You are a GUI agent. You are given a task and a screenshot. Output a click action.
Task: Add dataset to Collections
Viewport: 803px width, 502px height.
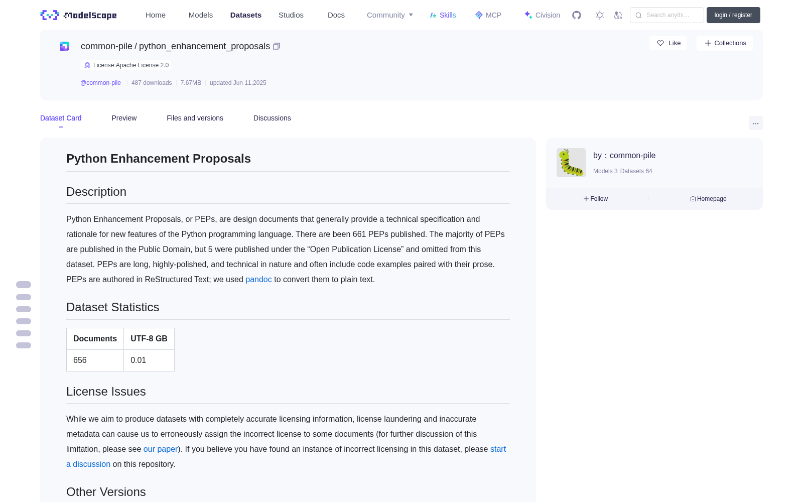coord(725,43)
